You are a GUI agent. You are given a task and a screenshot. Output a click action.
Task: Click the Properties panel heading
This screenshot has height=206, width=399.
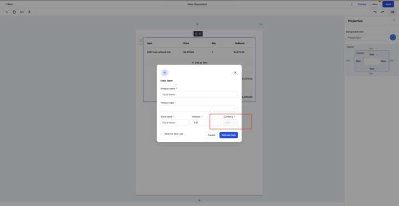355,21
